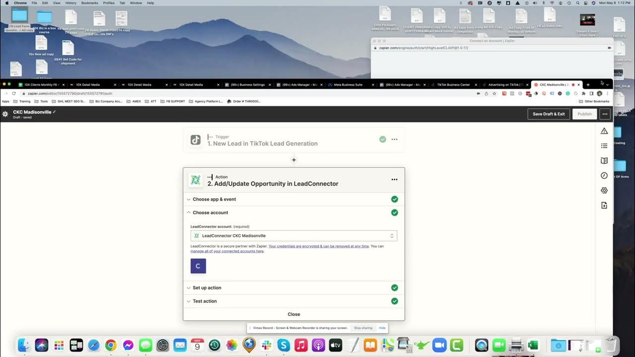Image resolution: width=635 pixels, height=357 pixels.
Task: Open Excel from the dock
Action: click(533, 345)
